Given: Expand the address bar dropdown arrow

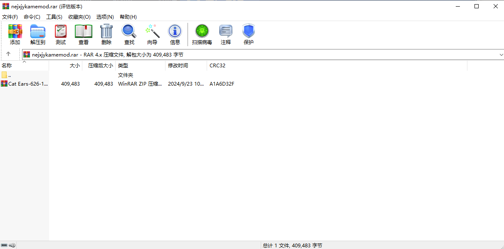Looking at the screenshot, I should pos(501,54).
